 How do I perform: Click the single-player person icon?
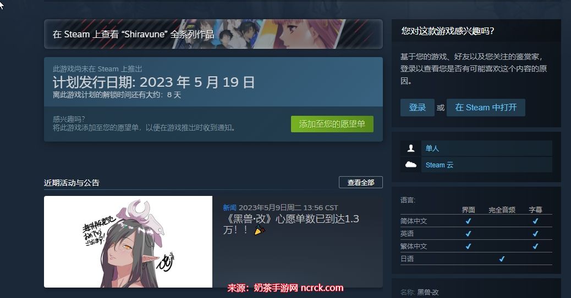(x=411, y=148)
